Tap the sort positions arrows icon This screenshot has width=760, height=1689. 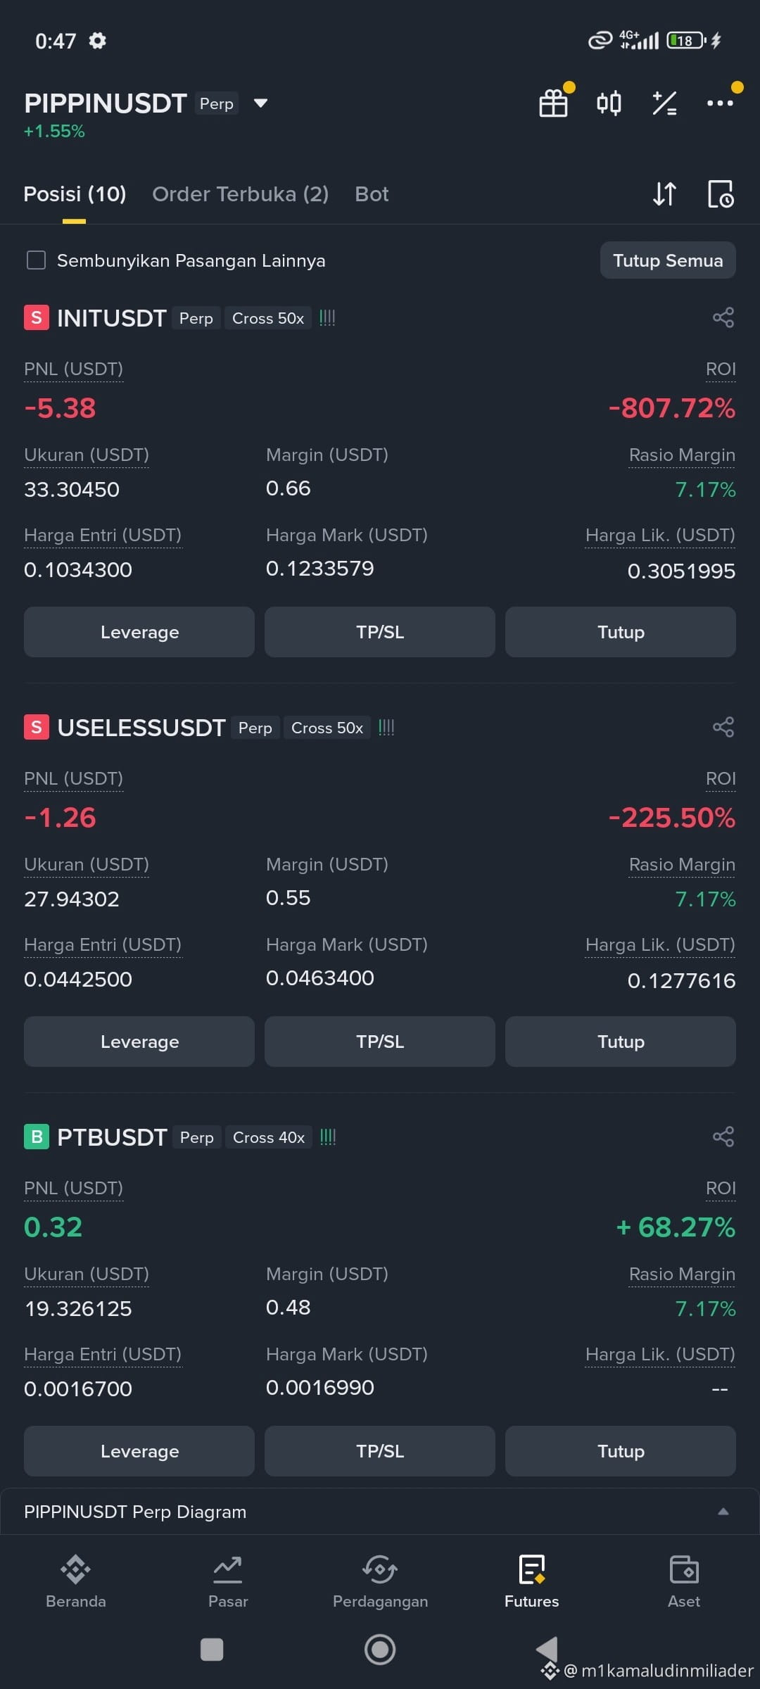coord(664,194)
